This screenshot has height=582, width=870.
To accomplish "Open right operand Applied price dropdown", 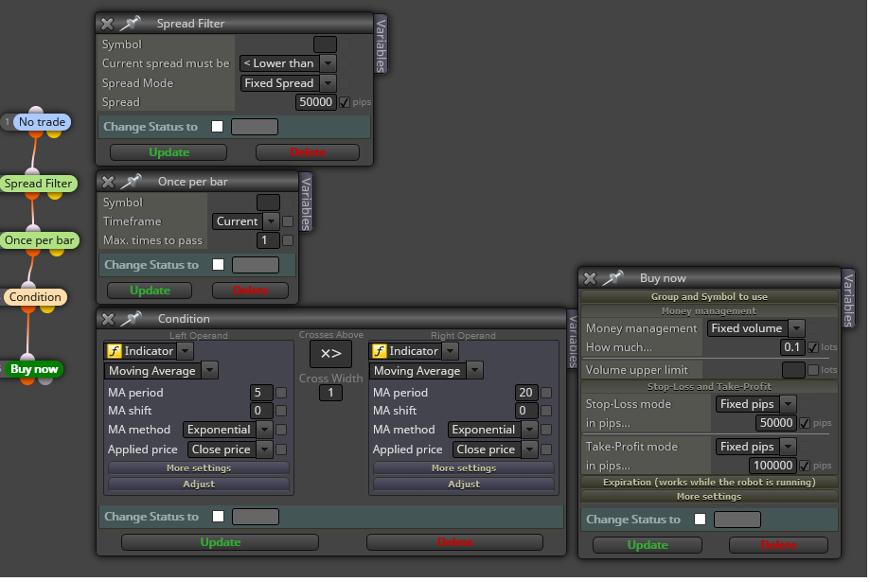I will tap(495, 450).
